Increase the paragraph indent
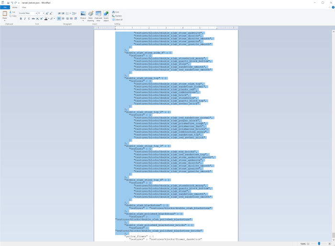 pyautogui.click(x=63, y=13)
